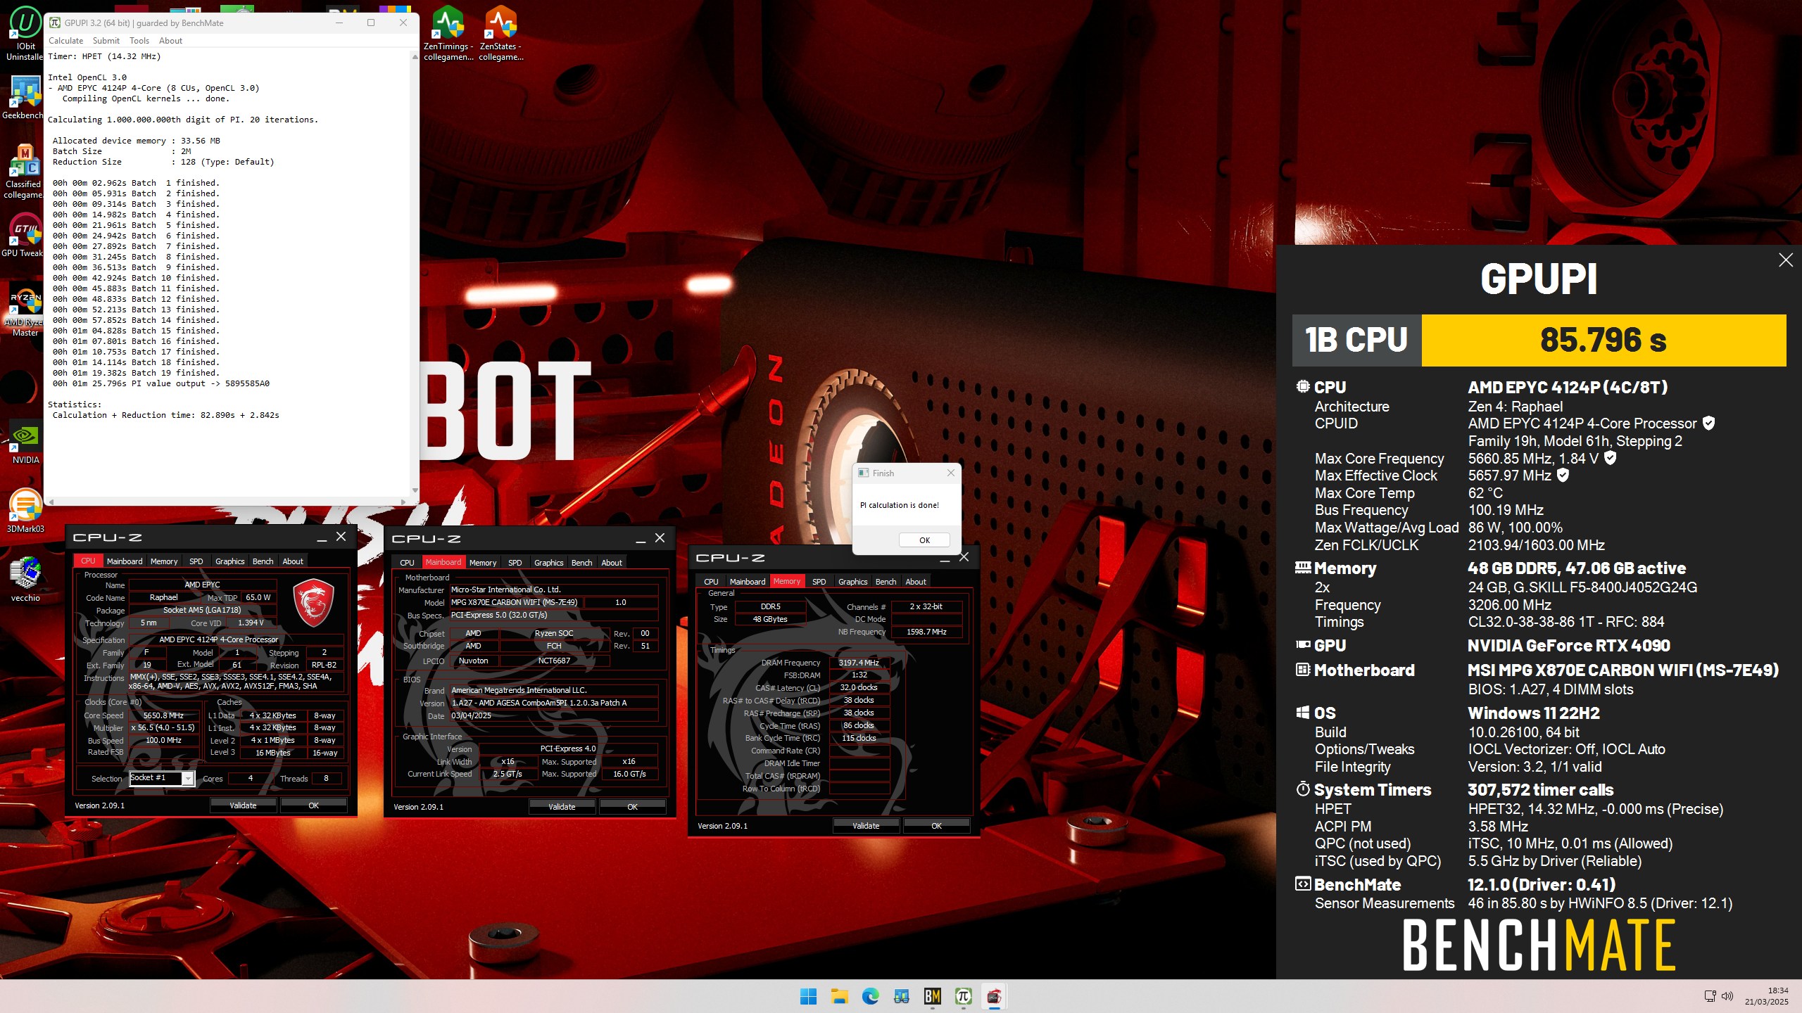Open the 3DMark03 desktop shortcut
Image resolution: width=1802 pixels, height=1013 pixels.
click(25, 511)
